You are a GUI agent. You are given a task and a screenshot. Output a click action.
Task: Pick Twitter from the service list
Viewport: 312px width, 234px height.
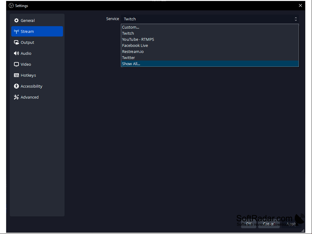[x=210, y=58]
